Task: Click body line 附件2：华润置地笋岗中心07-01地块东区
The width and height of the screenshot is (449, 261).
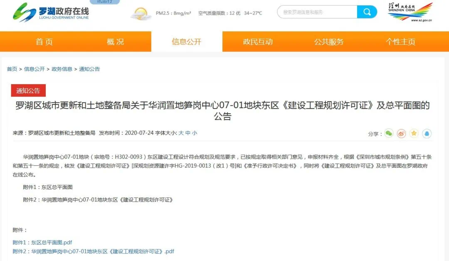Action: click(98, 200)
